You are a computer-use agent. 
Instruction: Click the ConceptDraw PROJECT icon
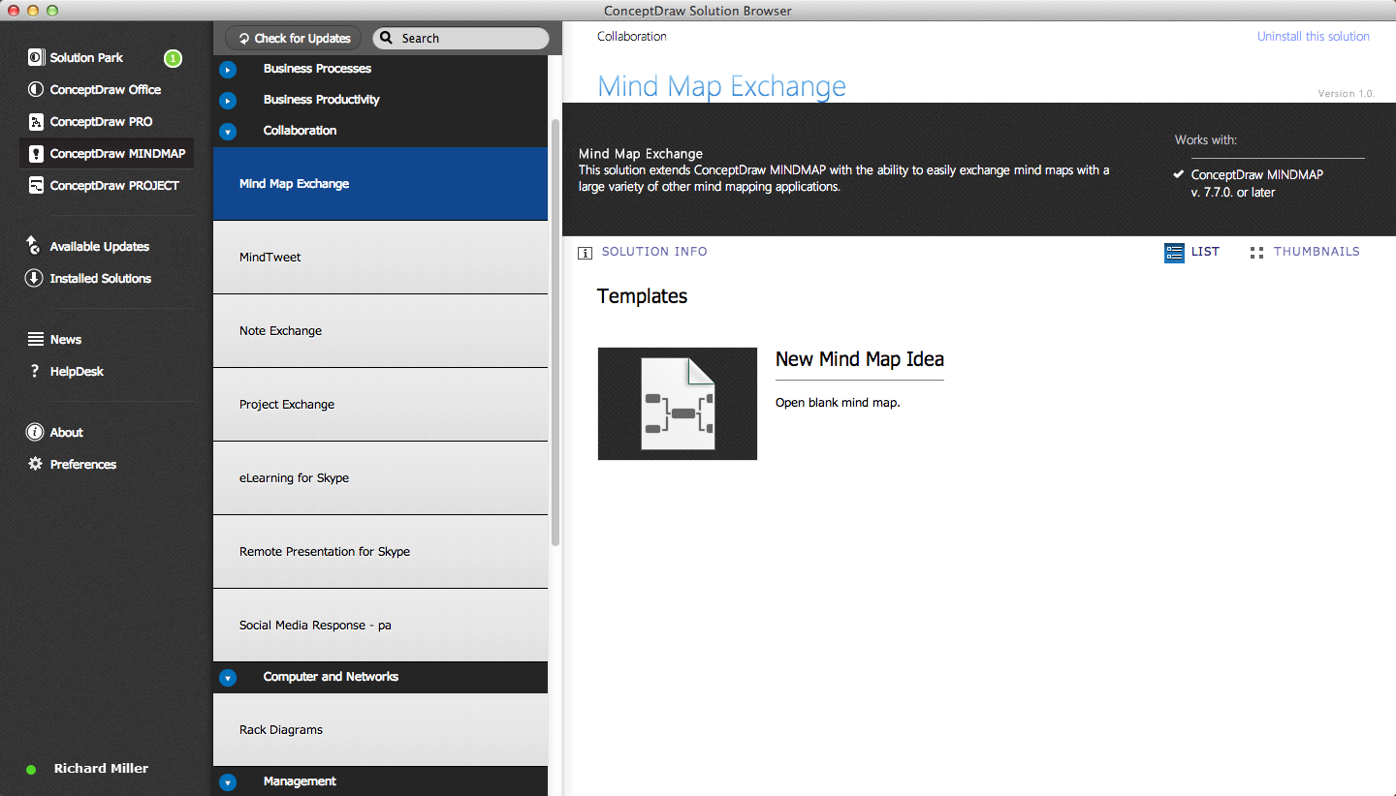click(36, 186)
